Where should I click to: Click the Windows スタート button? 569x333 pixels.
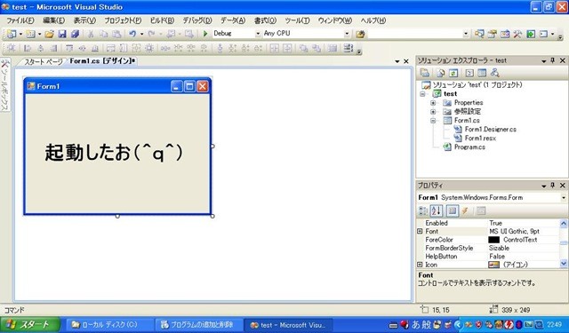pos(29,325)
